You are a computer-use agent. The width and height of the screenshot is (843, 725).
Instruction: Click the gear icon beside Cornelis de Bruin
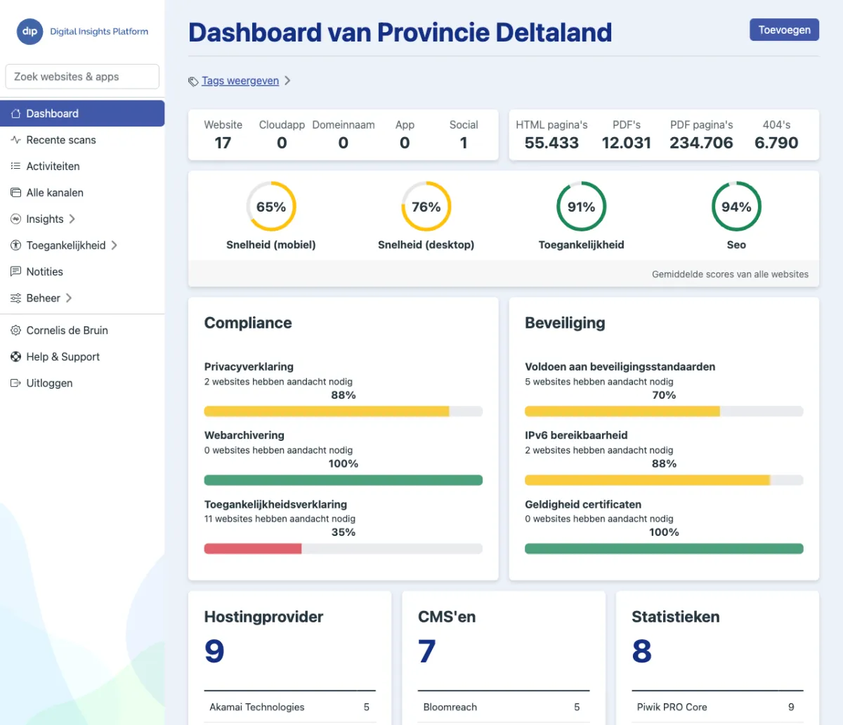15,331
